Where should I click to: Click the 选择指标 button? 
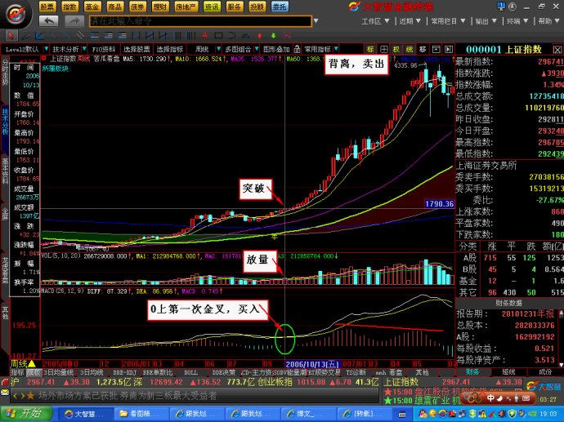coord(170,49)
